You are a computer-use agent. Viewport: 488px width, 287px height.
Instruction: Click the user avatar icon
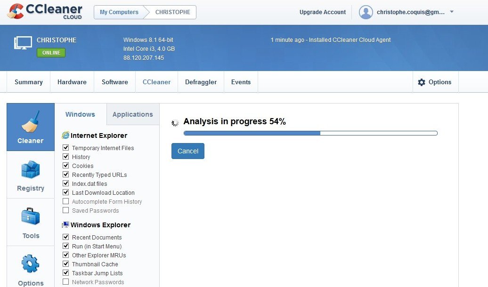click(366, 12)
